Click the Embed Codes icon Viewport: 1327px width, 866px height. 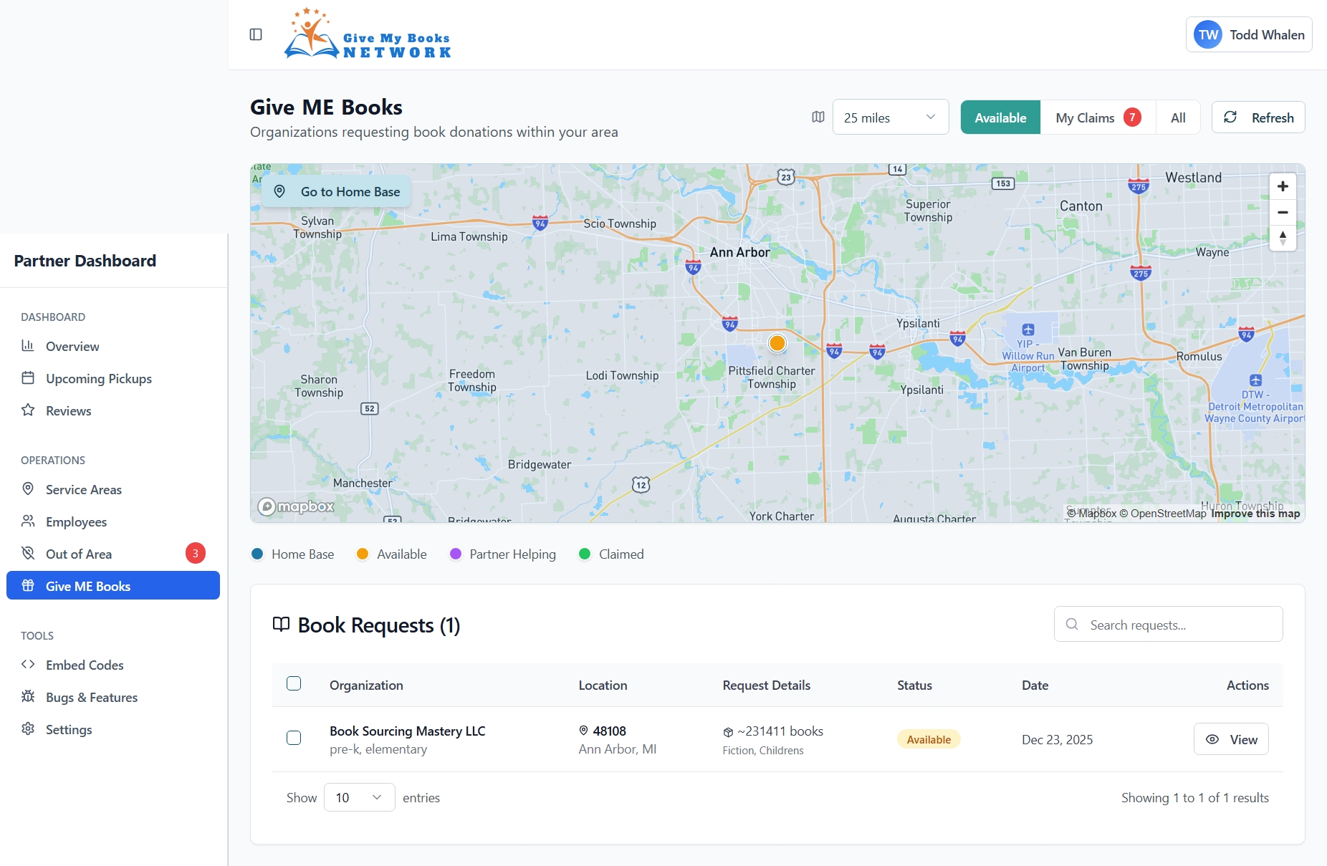(x=29, y=665)
